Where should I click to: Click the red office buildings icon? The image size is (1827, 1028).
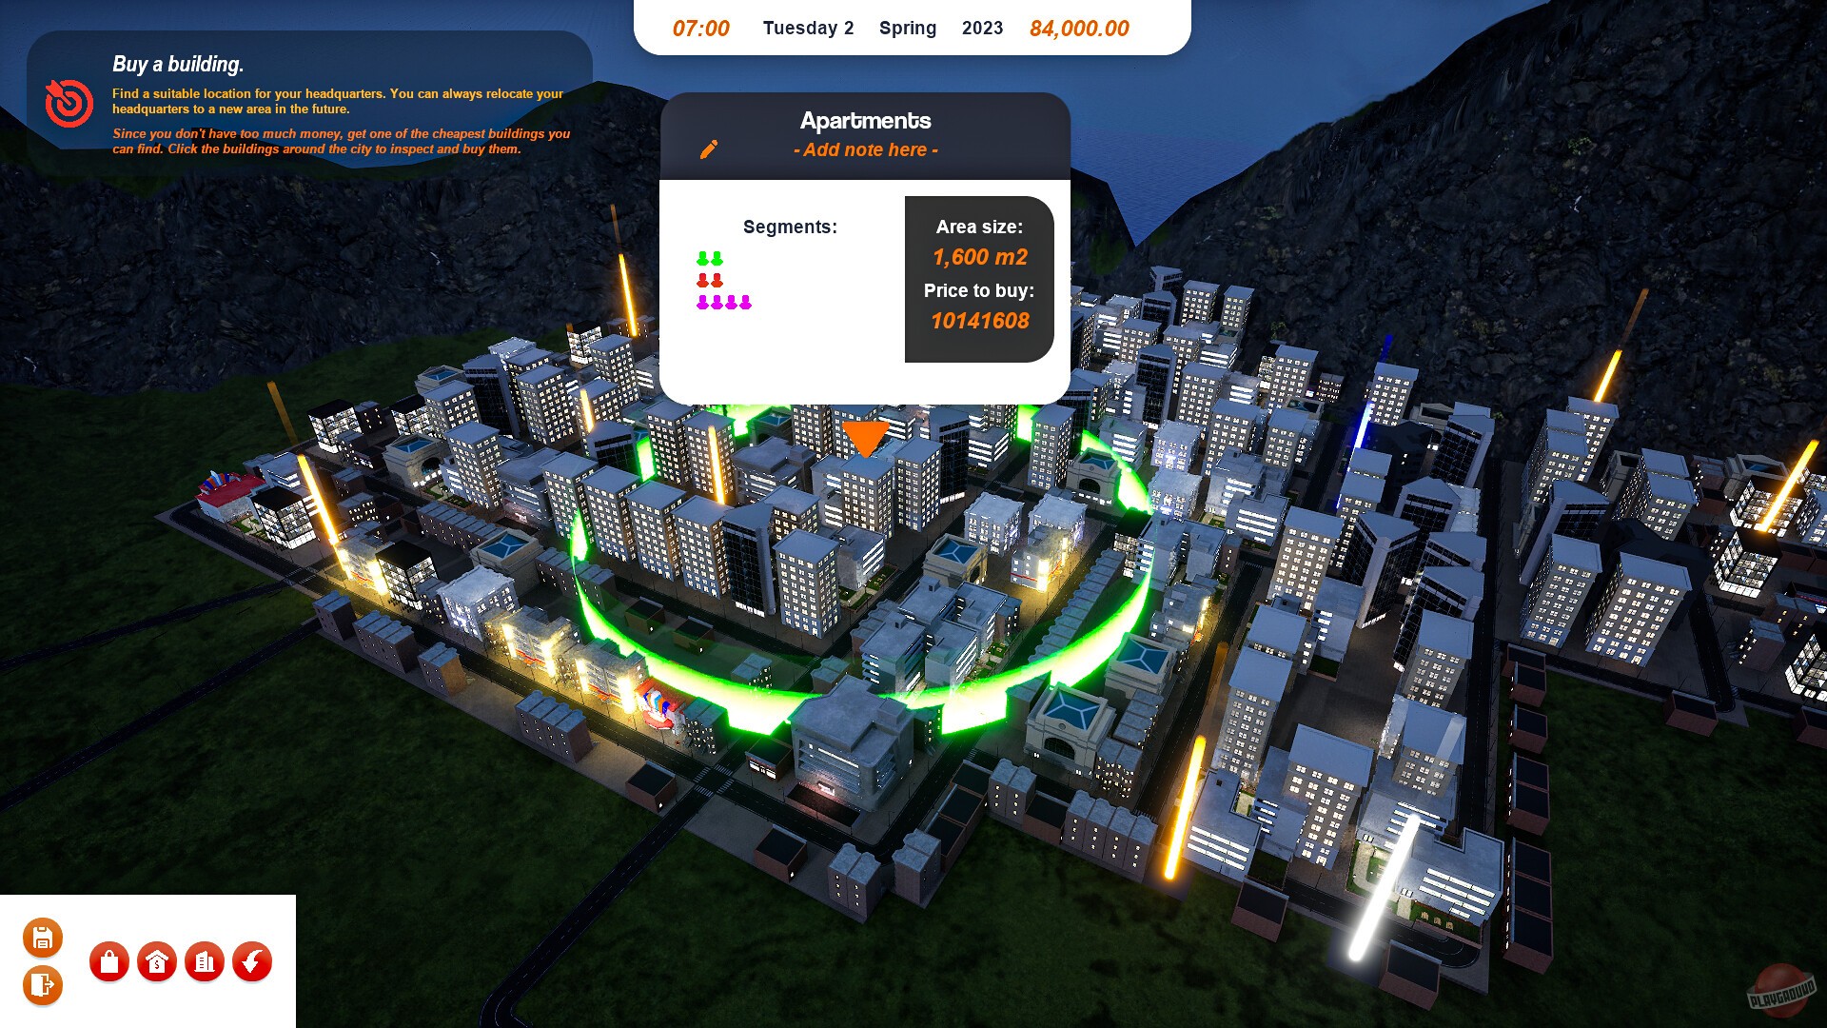(x=205, y=962)
